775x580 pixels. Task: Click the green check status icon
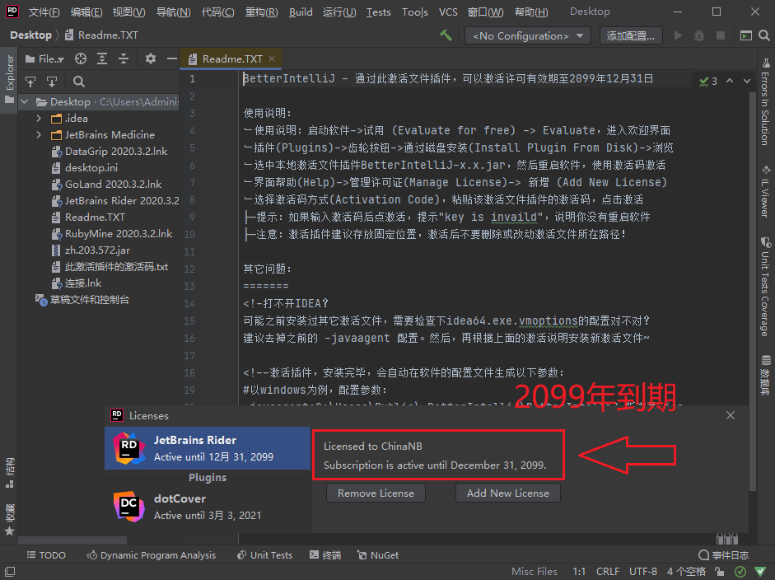point(740,572)
